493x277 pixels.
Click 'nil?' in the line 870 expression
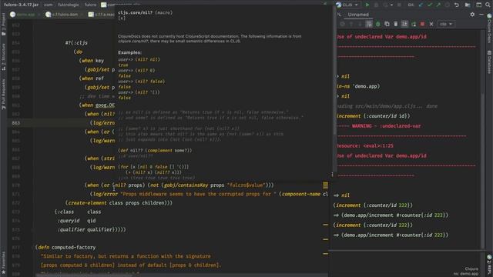tap(120, 185)
